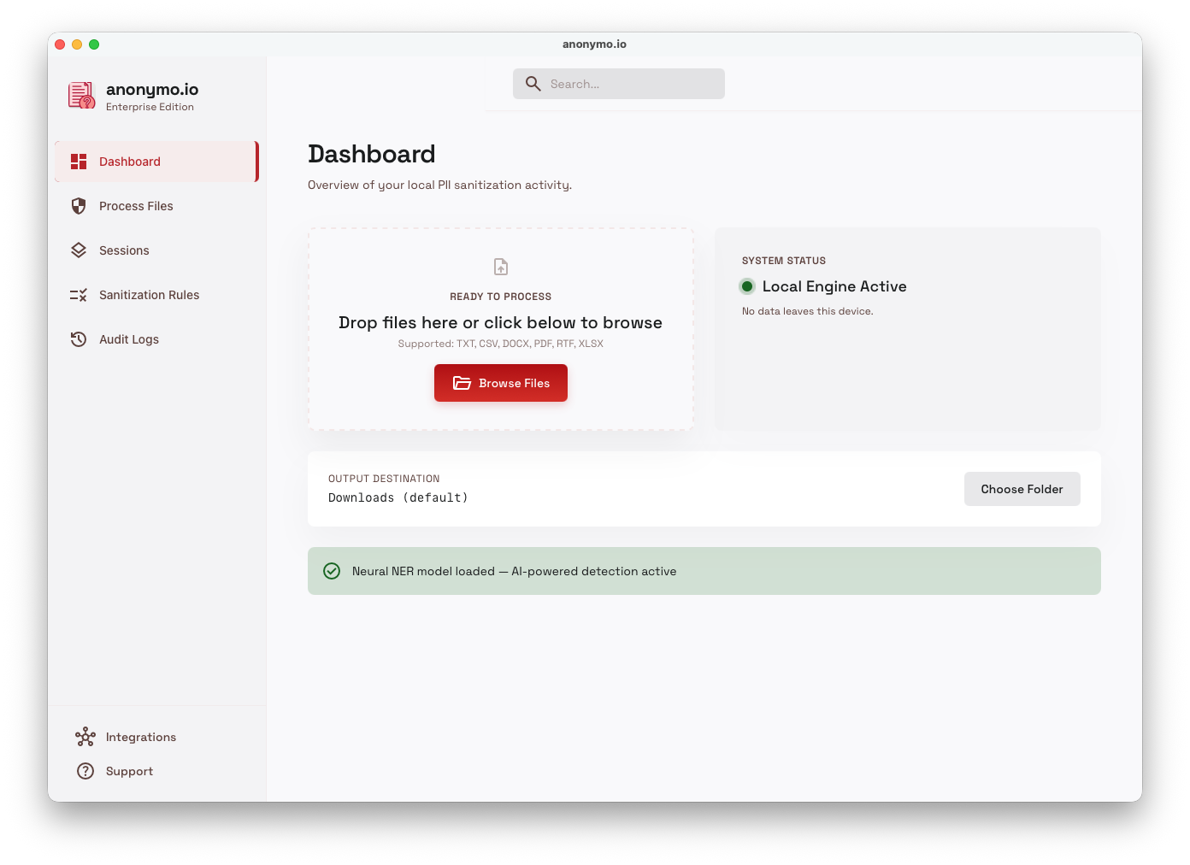The width and height of the screenshot is (1190, 865).
Task: Open Process Files in the sidebar
Action: click(x=156, y=206)
